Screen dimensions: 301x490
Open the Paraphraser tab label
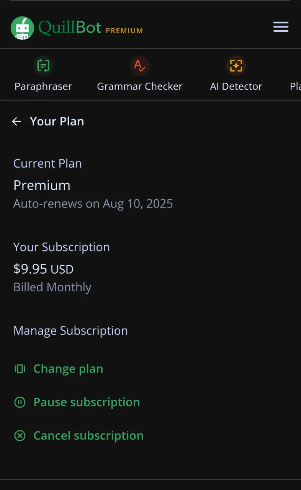(x=43, y=86)
